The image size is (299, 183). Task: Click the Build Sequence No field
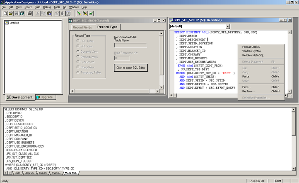coord(122,58)
